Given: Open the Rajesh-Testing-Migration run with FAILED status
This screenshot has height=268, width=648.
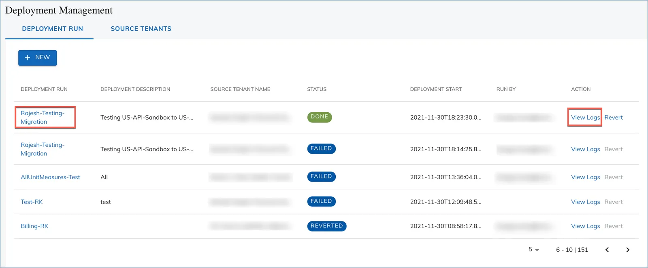Looking at the screenshot, I should (43, 149).
